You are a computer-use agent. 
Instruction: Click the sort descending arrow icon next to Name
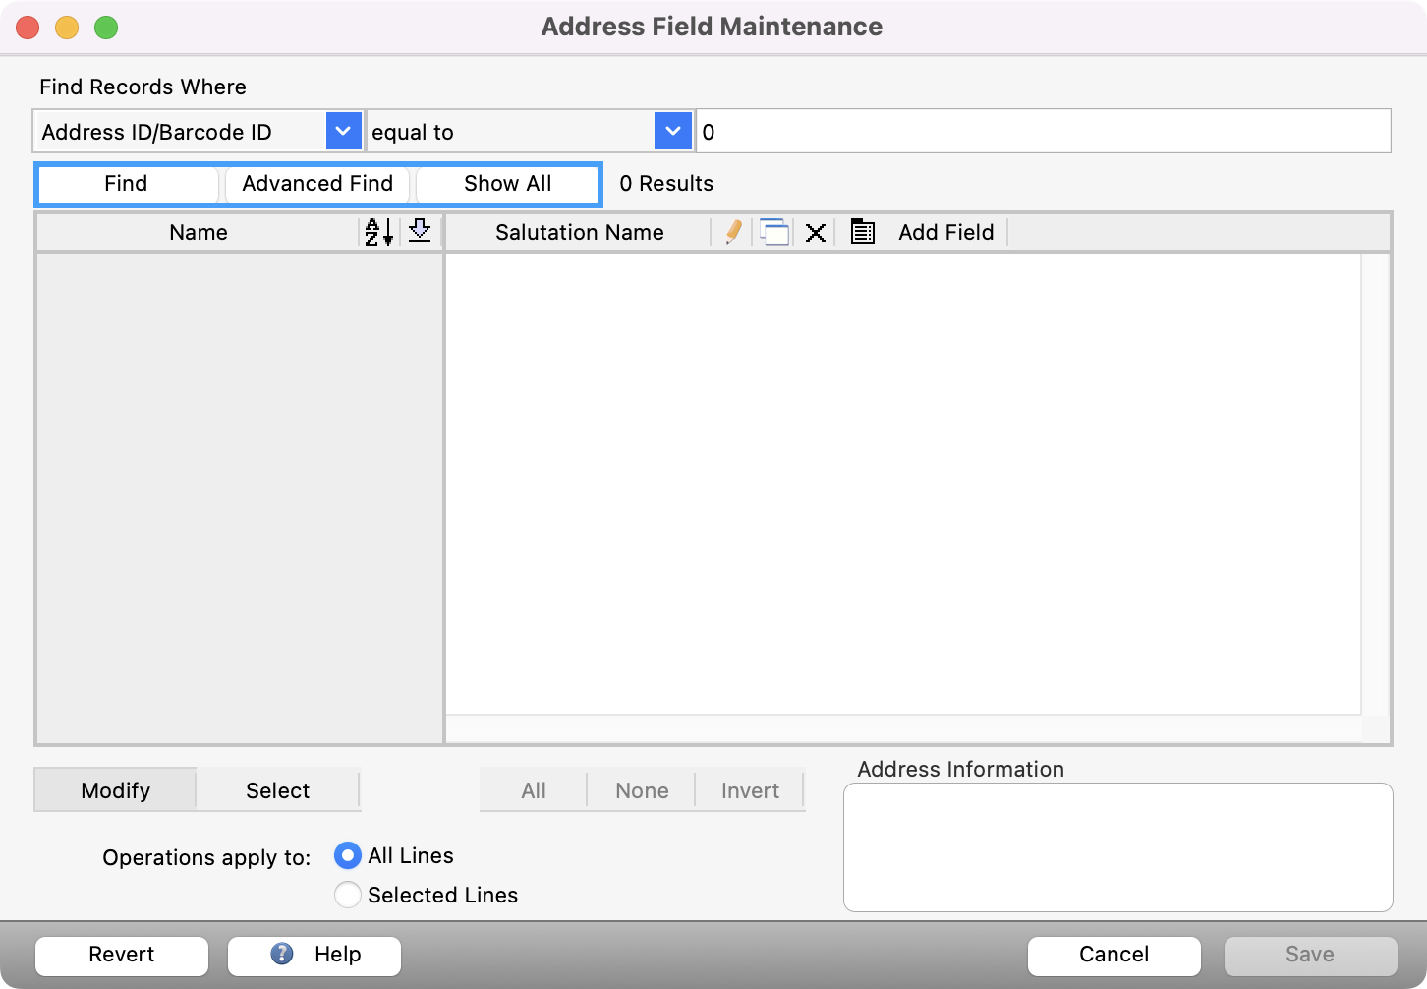[419, 232]
